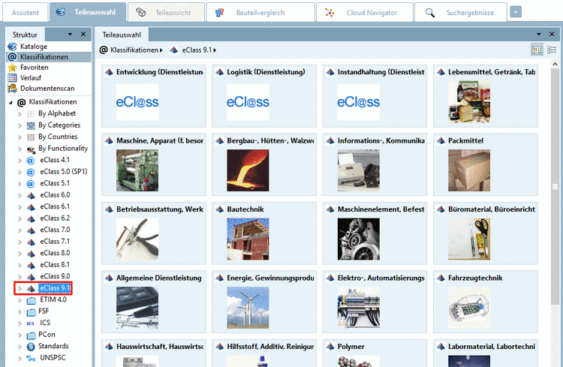This screenshot has width=563, height=367.
Task: Switch to thumbnail grid view
Action: tap(537, 50)
